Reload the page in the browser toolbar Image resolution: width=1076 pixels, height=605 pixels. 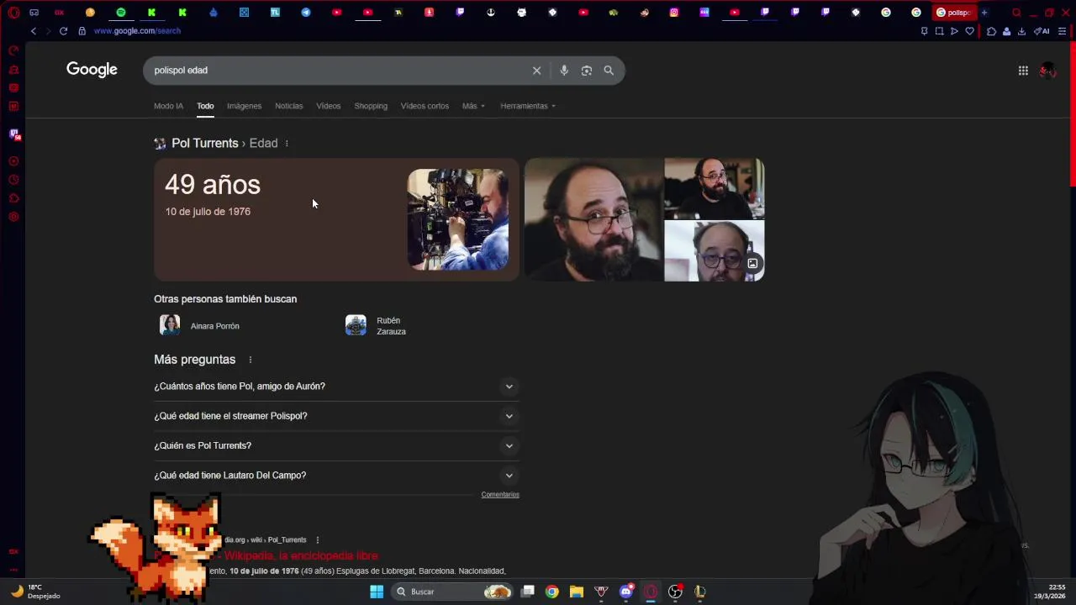[x=63, y=31]
